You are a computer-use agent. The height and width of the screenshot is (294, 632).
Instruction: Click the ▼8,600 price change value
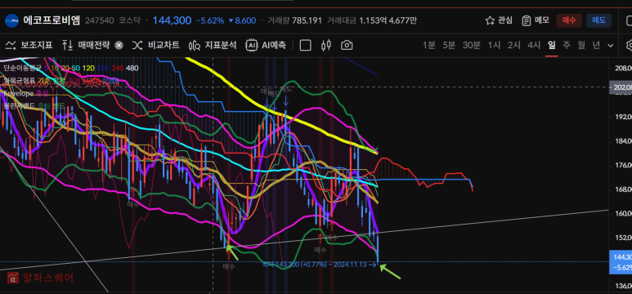tap(242, 20)
